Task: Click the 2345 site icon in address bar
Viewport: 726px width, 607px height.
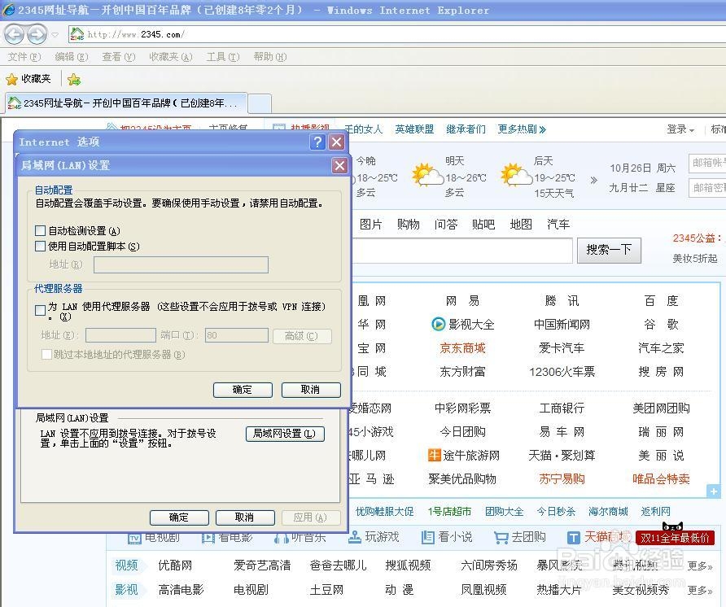Action: 77,34
